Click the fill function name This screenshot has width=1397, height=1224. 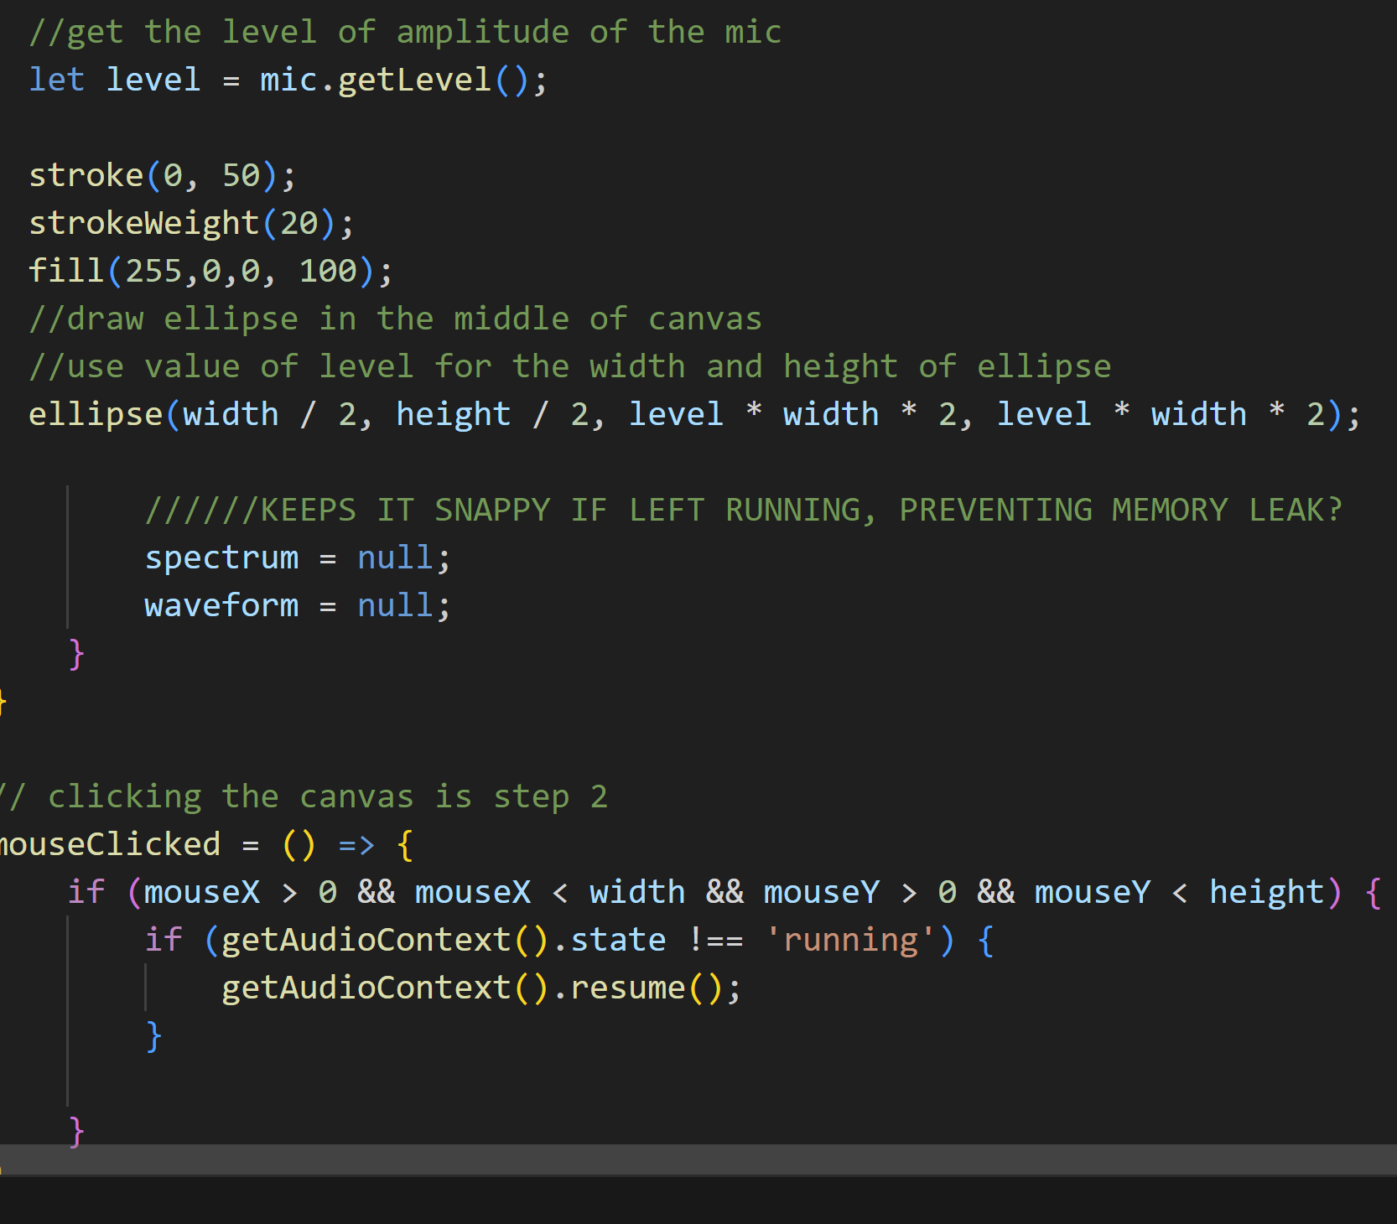coord(65,272)
